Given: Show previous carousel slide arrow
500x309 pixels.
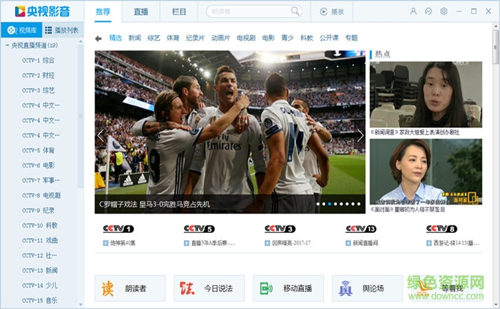Looking at the screenshot, I should (101, 135).
